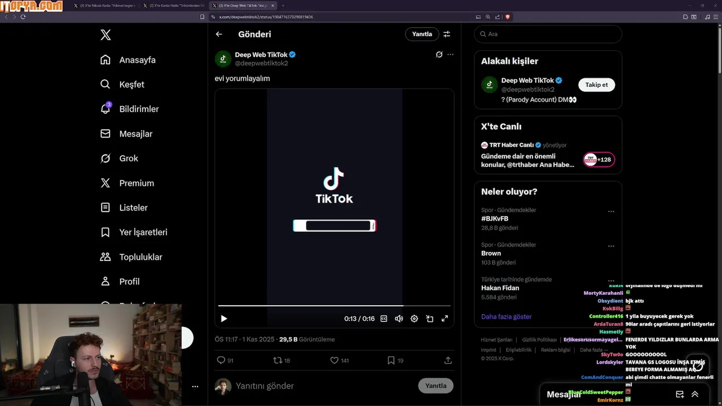This screenshot has height=406, width=722.
Task: Mute the video with the speaker icon
Action: tap(399, 319)
